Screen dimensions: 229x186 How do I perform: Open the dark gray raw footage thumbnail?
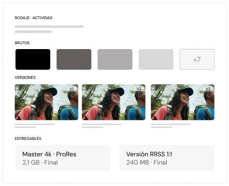point(74,59)
